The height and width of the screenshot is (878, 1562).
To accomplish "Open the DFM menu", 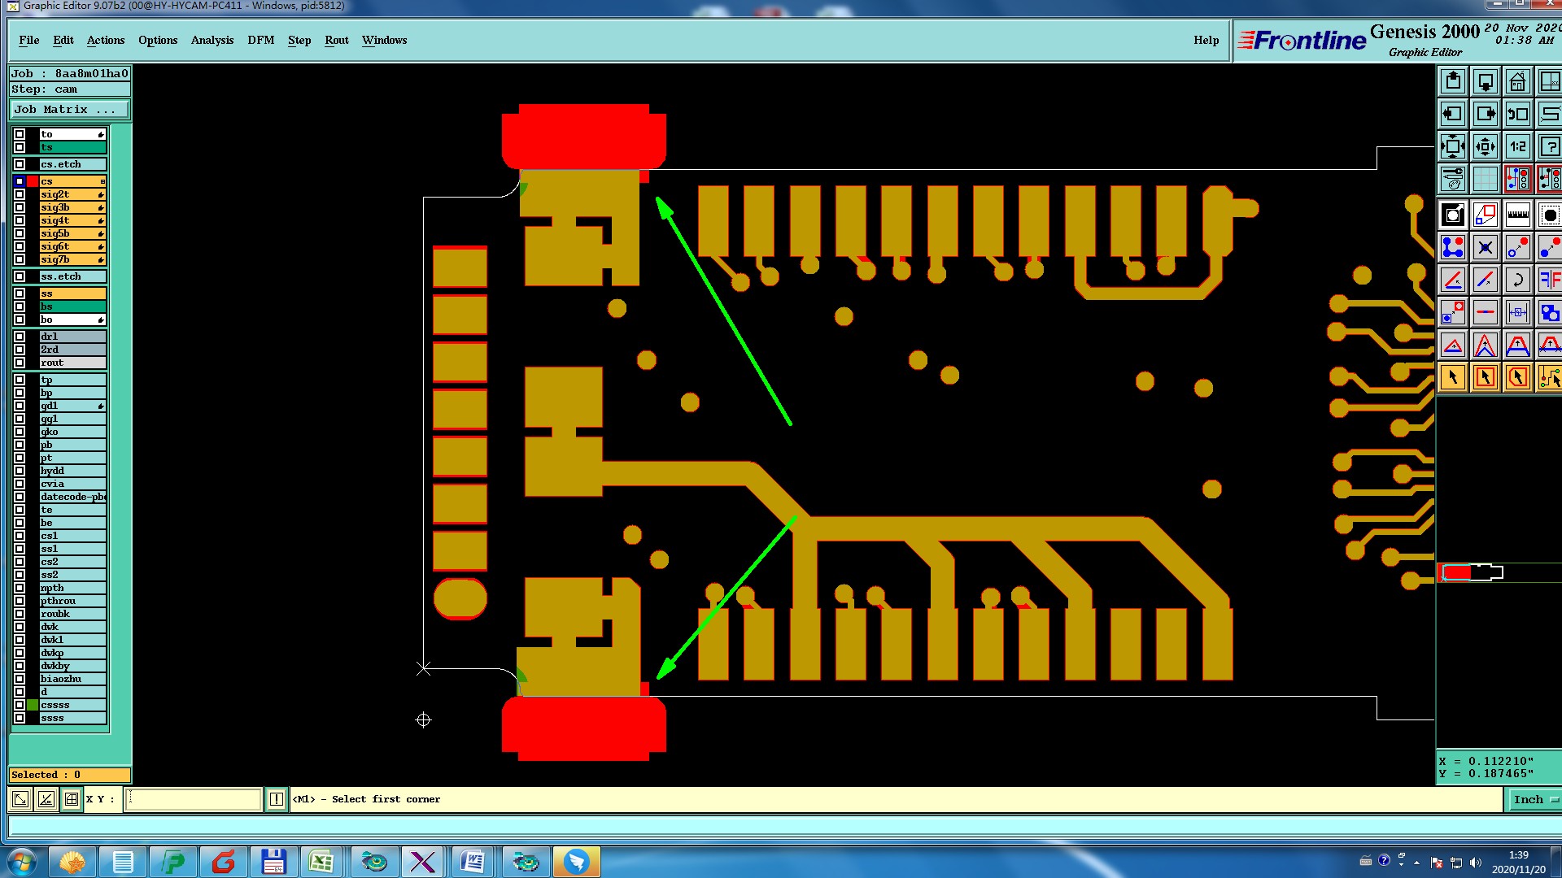I will coord(260,40).
